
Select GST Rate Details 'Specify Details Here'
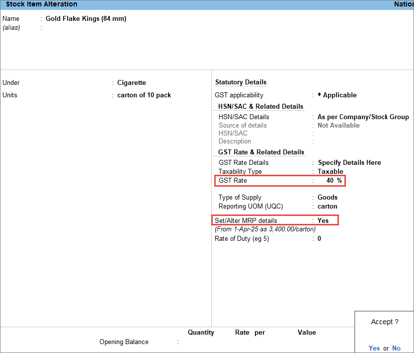click(x=349, y=163)
